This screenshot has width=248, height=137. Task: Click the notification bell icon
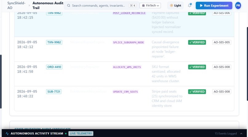[x=190, y=6]
